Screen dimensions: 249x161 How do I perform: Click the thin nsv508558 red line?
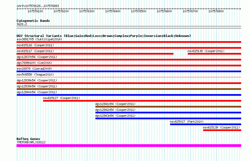pyautogui.click(x=129, y=77)
